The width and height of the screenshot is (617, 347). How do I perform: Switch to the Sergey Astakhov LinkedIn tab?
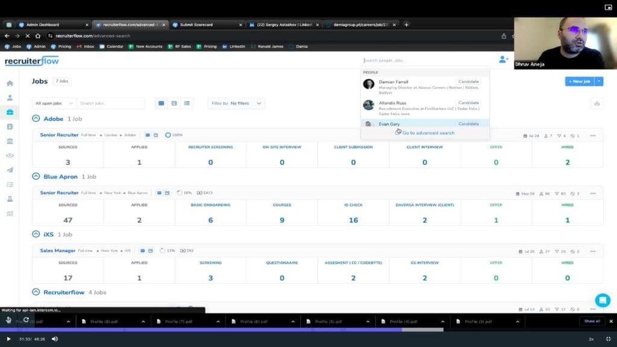coord(284,24)
